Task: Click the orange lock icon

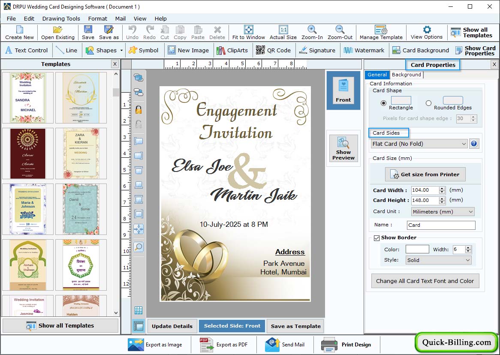Action: (x=139, y=110)
